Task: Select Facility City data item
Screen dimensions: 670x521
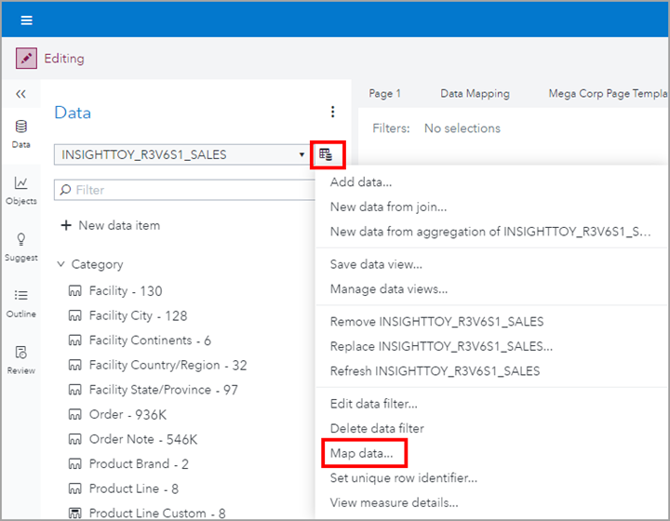Action: 138,315
